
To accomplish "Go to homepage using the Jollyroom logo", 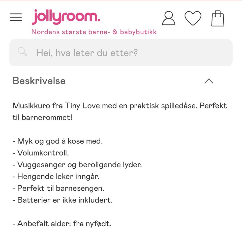I will point(66,17).
